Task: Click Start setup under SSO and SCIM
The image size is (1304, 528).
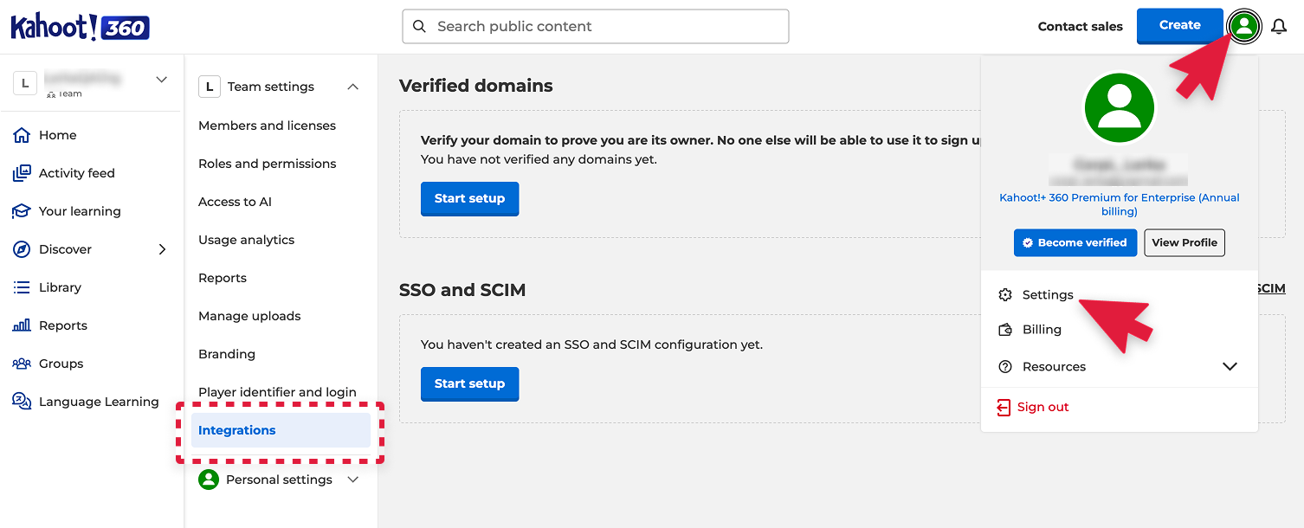Action: (x=469, y=383)
